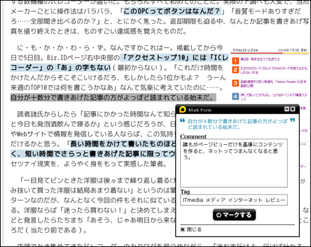Click the Comment label in Mark Form

(193, 136)
